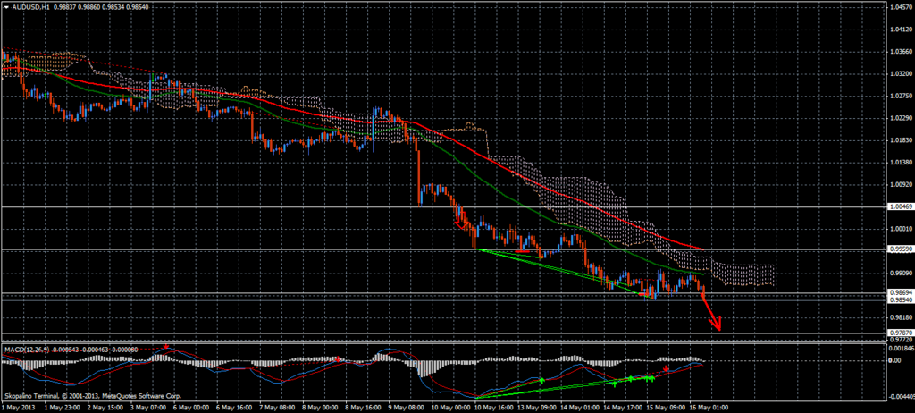Click the 0.00 level on MACD scale
This screenshot has height=413, width=915.
(896, 361)
